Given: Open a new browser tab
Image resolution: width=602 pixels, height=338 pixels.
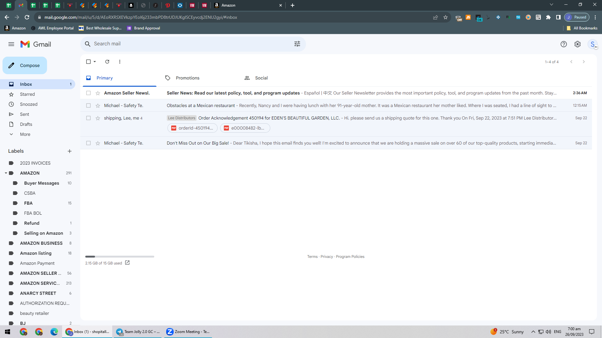Looking at the screenshot, I should pyautogui.click(x=293, y=5).
